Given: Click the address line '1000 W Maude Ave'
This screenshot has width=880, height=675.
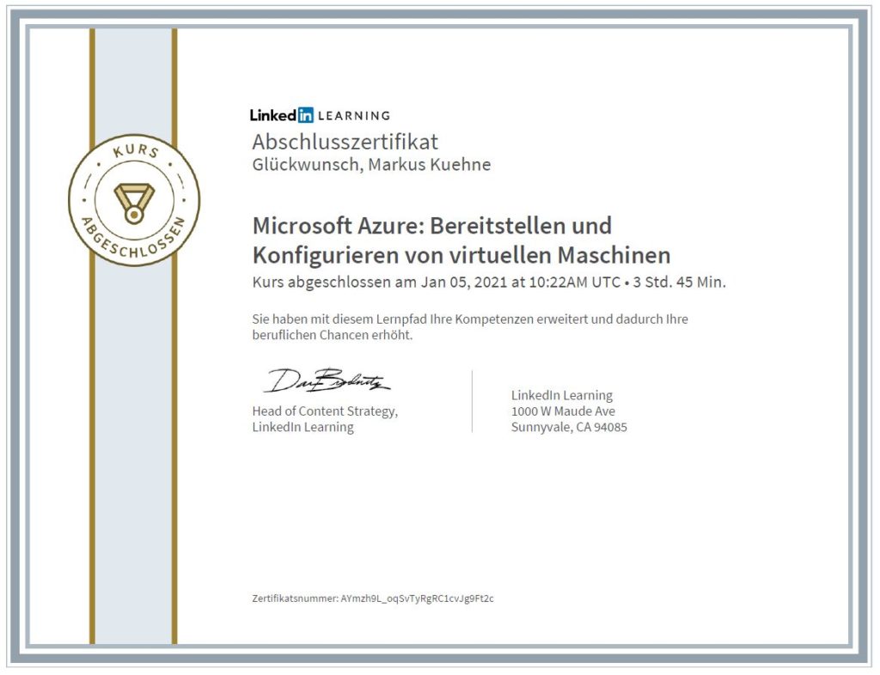Looking at the screenshot, I should [x=563, y=411].
